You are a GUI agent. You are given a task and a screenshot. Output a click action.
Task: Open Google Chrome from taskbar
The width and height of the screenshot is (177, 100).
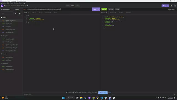(93, 98)
